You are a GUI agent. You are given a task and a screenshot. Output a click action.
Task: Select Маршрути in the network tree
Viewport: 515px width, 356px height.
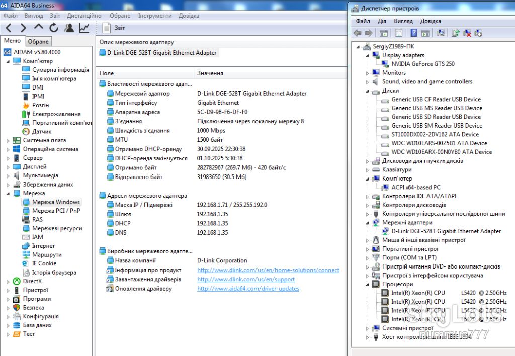(x=47, y=254)
